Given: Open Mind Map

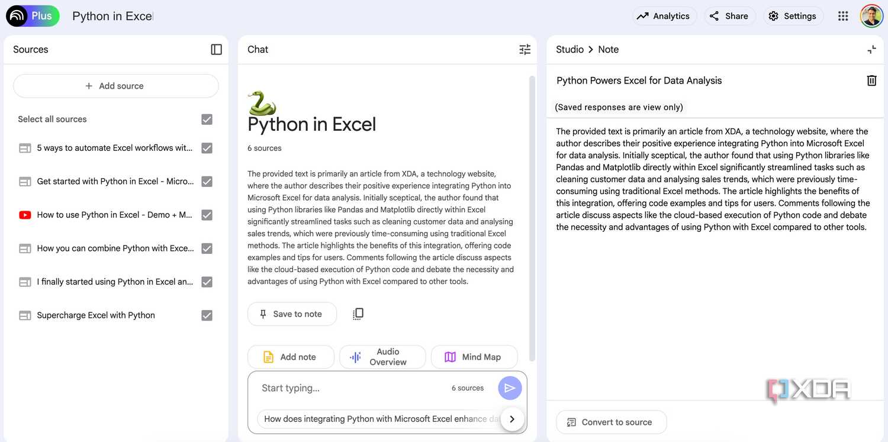Looking at the screenshot, I should click(474, 357).
